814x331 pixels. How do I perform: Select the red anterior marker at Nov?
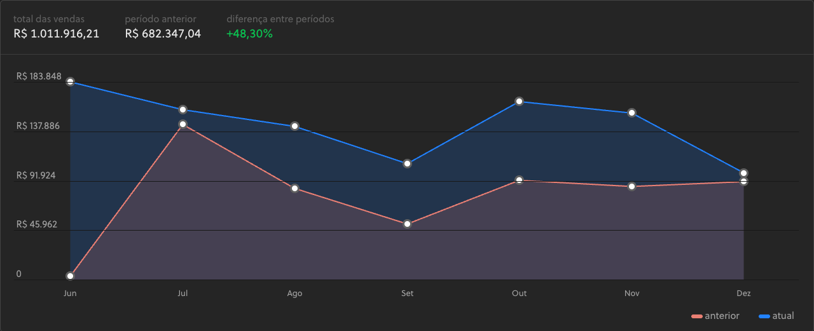631,187
